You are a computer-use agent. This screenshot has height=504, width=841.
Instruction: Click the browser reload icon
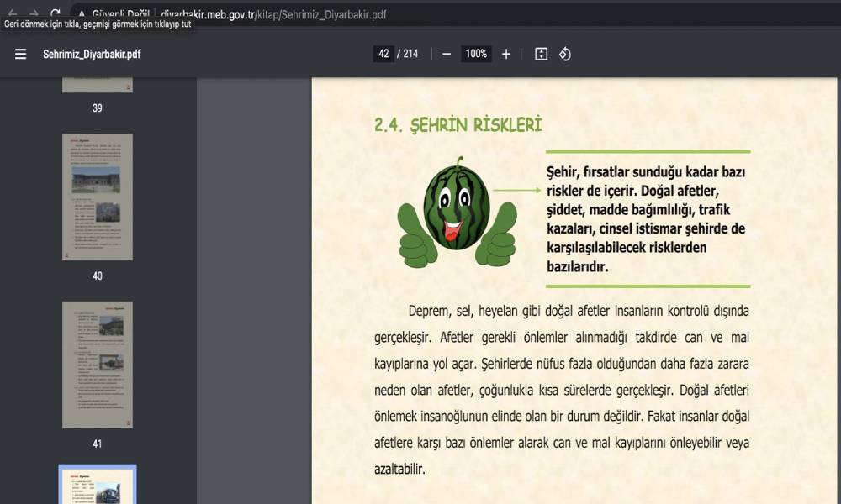(x=56, y=13)
